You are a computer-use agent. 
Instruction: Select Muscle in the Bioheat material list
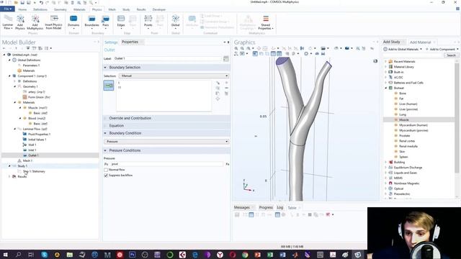[x=403, y=120]
